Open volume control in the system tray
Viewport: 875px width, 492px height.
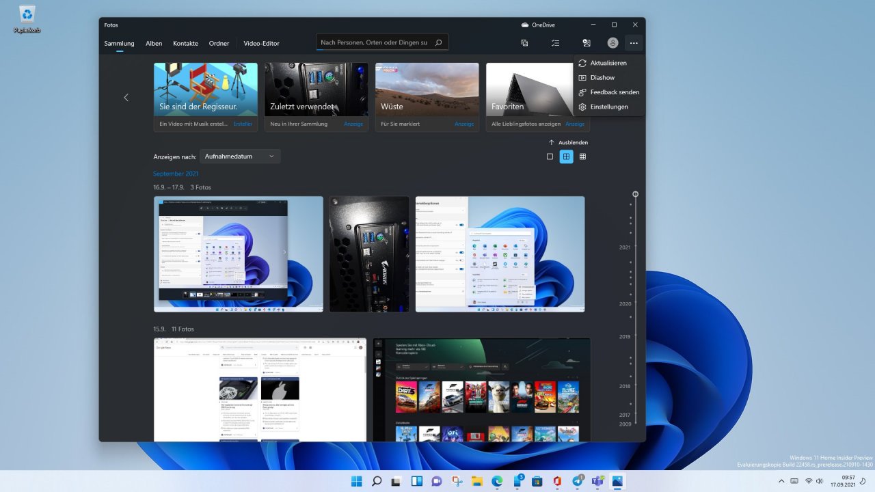click(819, 481)
